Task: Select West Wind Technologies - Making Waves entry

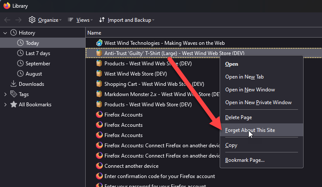Action: pyautogui.click(x=204, y=43)
